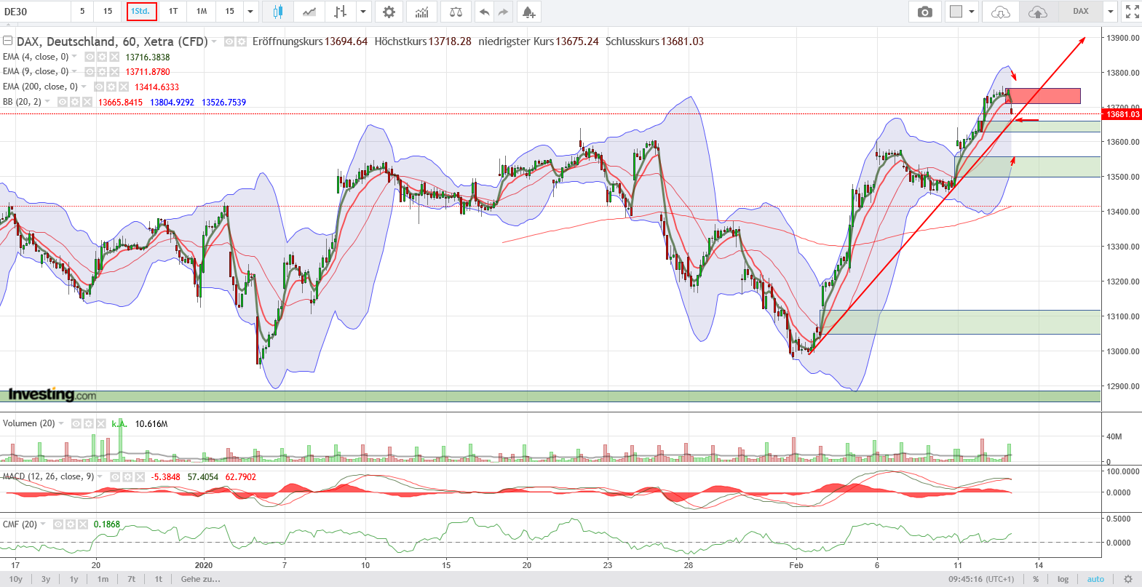Expand the EMA 200 indicator menu arrow

[x=84, y=87]
